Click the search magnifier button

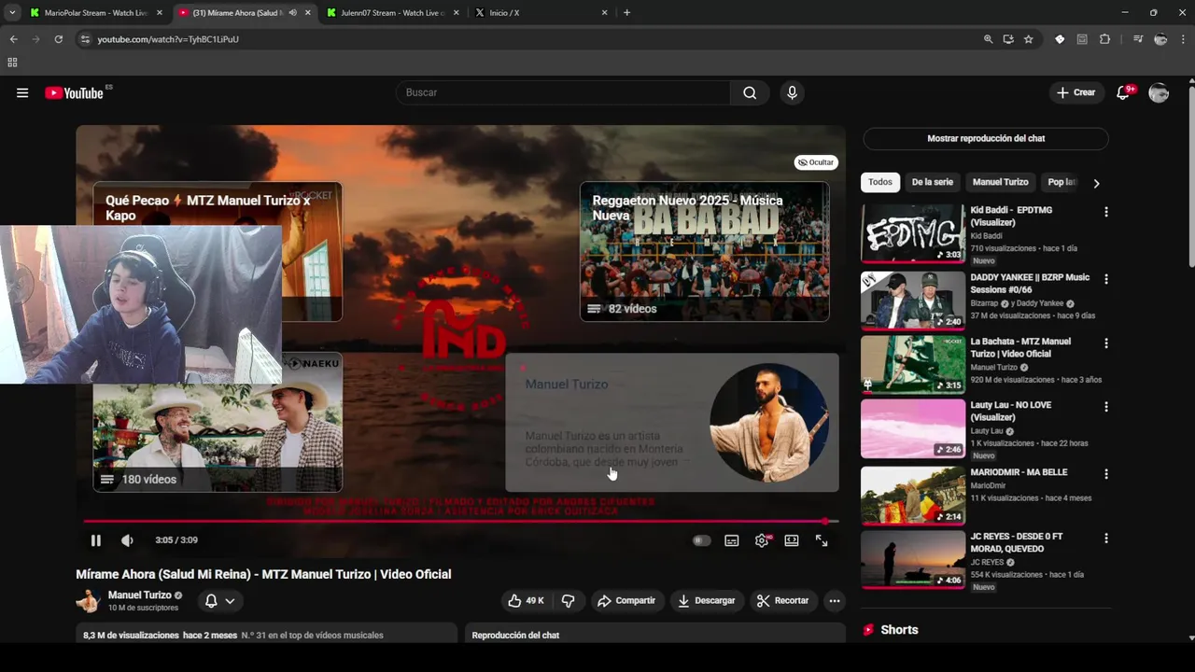pyautogui.click(x=750, y=92)
